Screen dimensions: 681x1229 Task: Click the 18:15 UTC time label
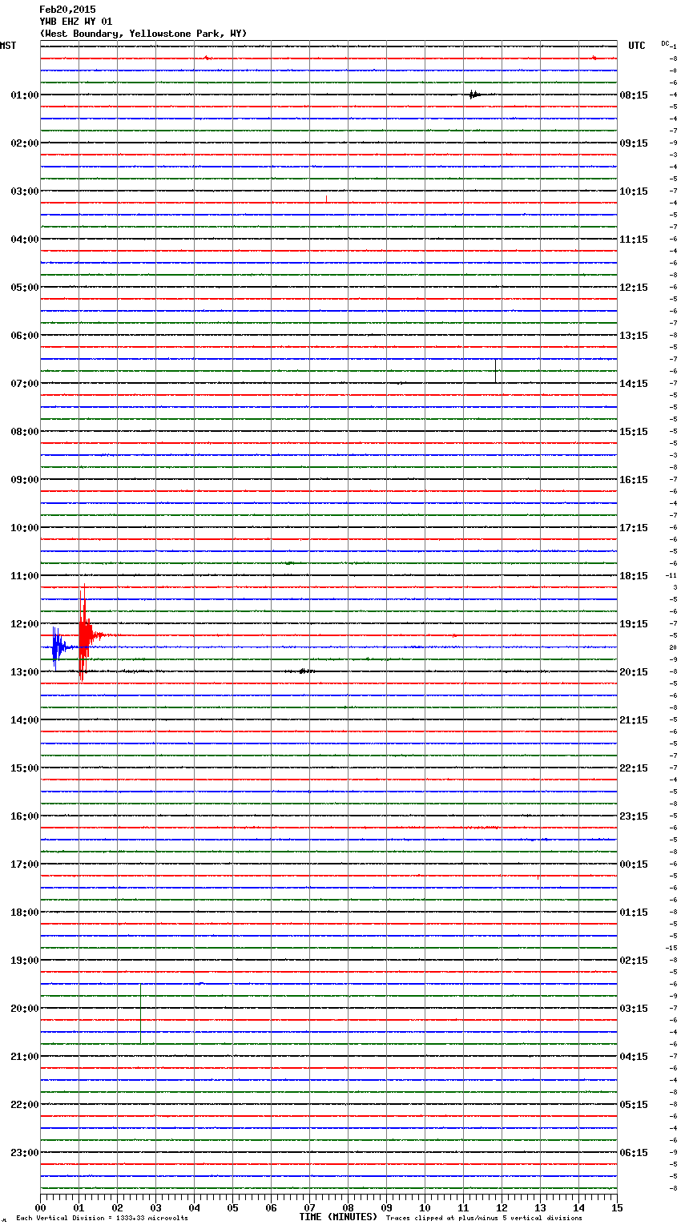coord(634,576)
